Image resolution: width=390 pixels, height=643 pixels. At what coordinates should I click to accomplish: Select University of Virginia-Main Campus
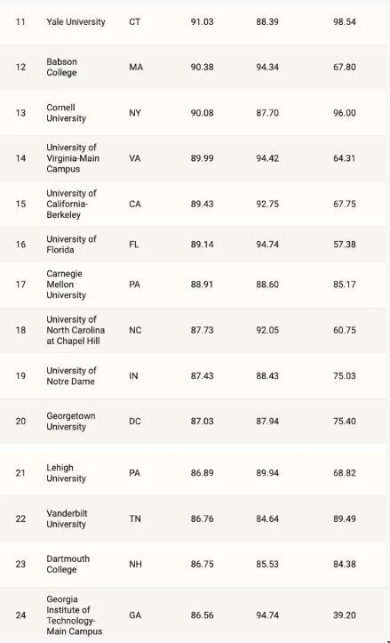point(73,158)
